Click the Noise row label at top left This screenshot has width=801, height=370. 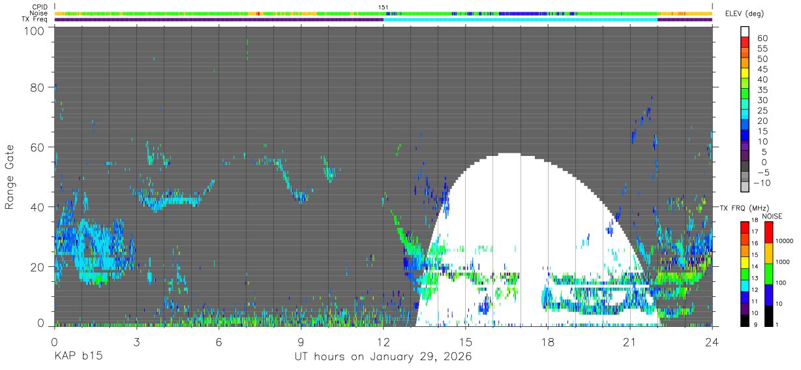(38, 13)
